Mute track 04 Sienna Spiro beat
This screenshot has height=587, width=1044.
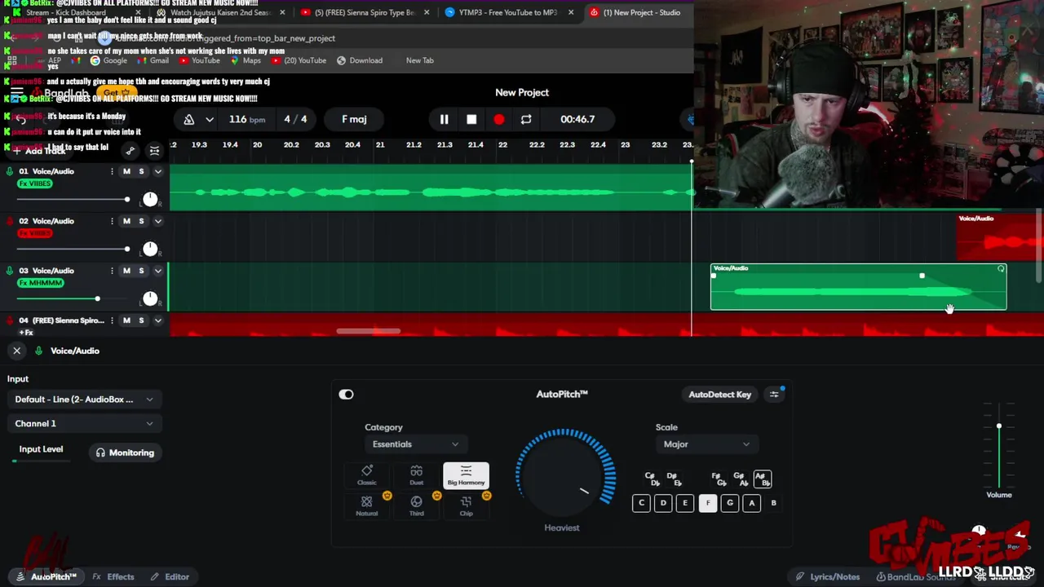(x=126, y=320)
